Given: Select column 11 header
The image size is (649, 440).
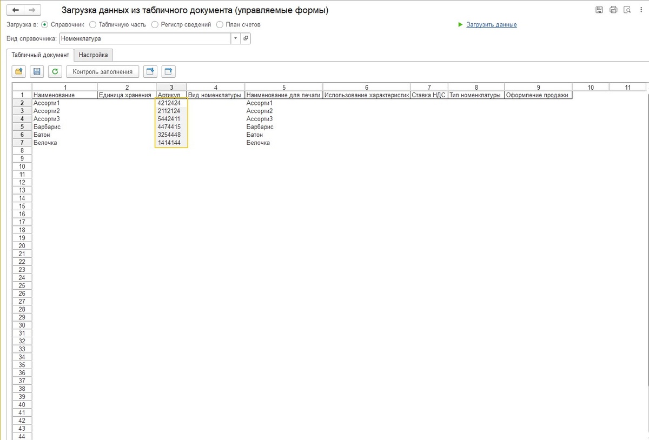Looking at the screenshot, I should click(x=627, y=87).
